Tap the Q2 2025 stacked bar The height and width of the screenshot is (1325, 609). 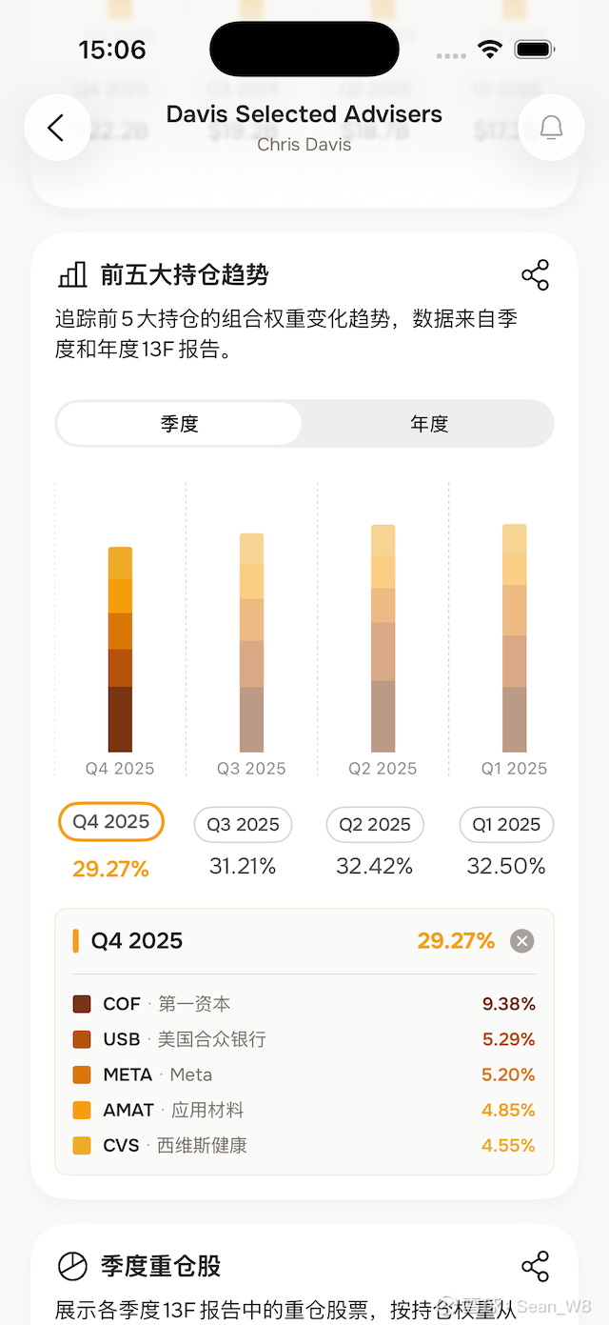(x=383, y=638)
